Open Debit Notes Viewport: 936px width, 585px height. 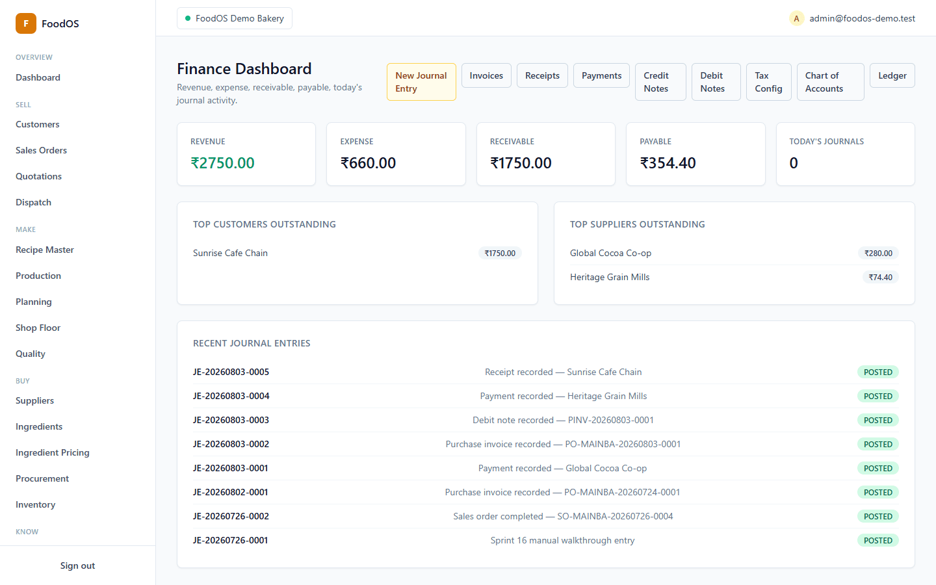pyautogui.click(x=716, y=82)
